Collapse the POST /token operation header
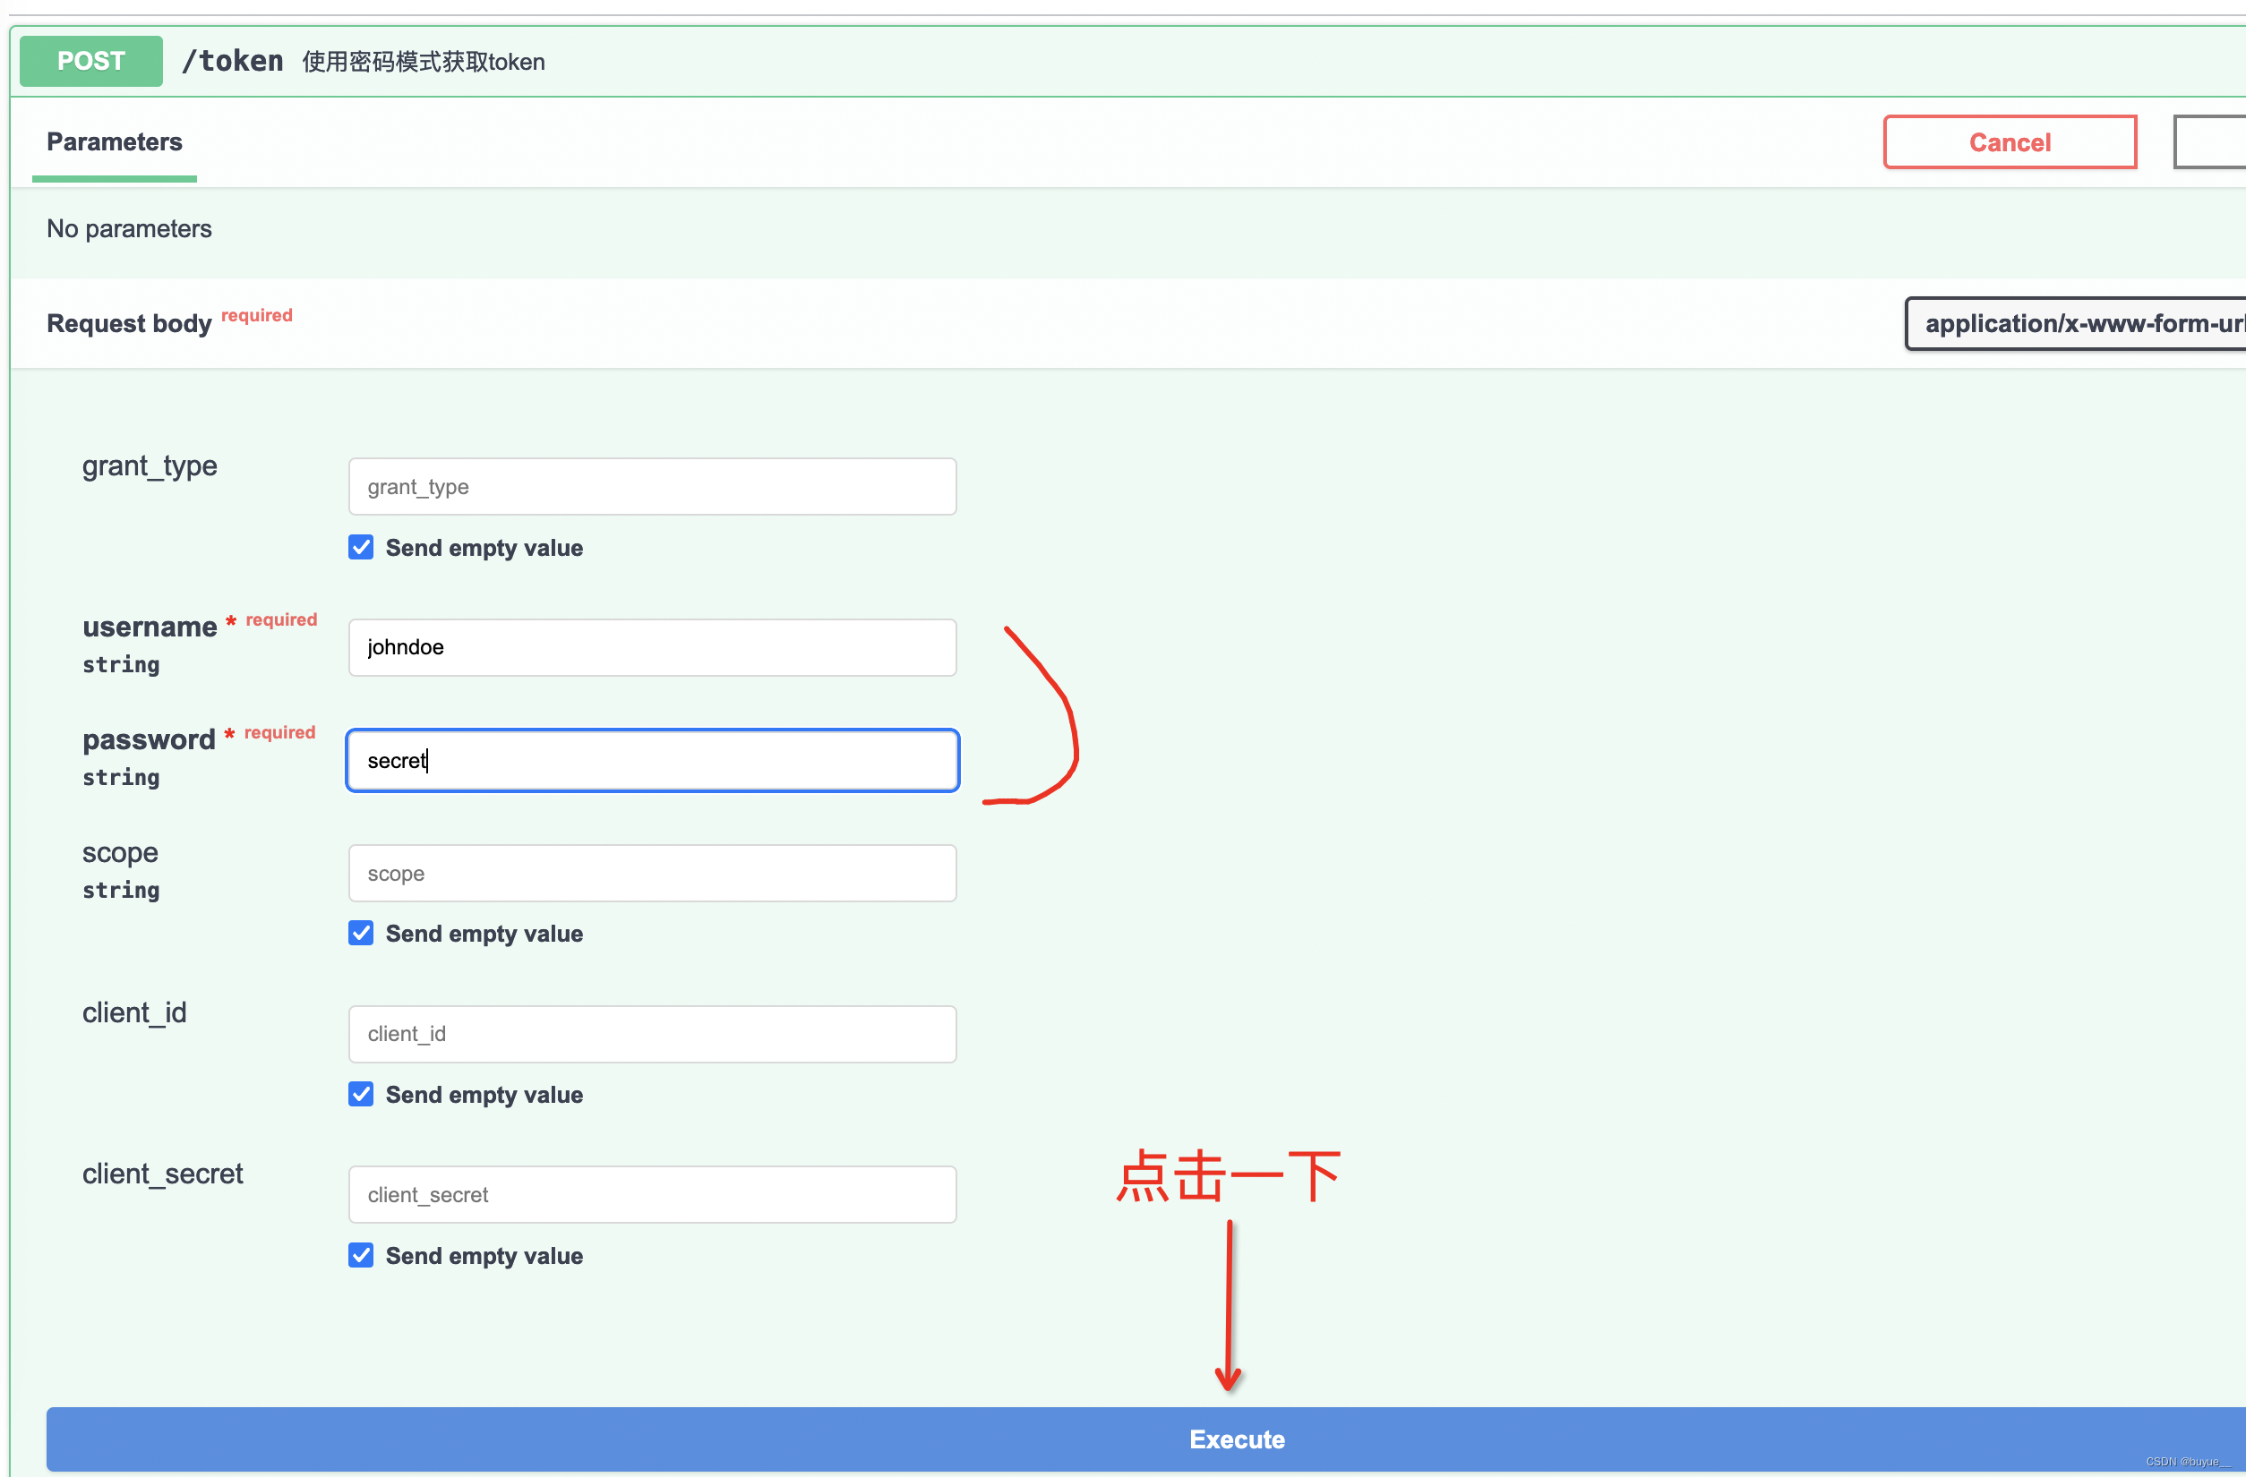Viewport: 2246px width, 1477px height. (x=1127, y=61)
